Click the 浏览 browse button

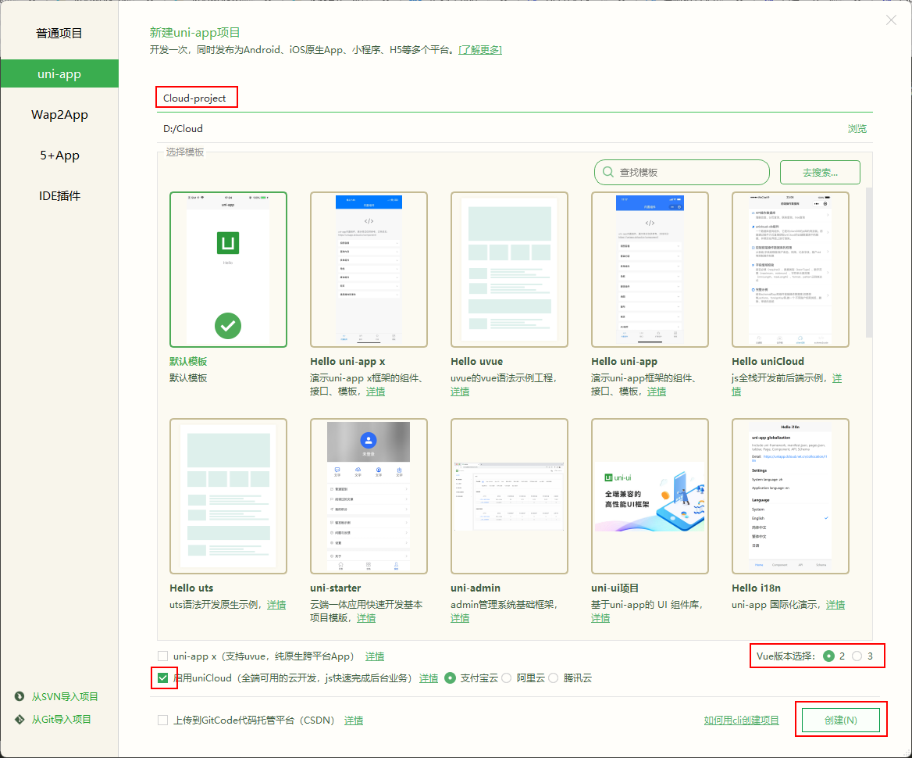click(857, 129)
